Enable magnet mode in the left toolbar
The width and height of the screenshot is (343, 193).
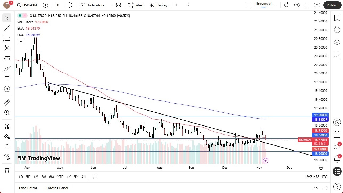[x=7, y=126]
